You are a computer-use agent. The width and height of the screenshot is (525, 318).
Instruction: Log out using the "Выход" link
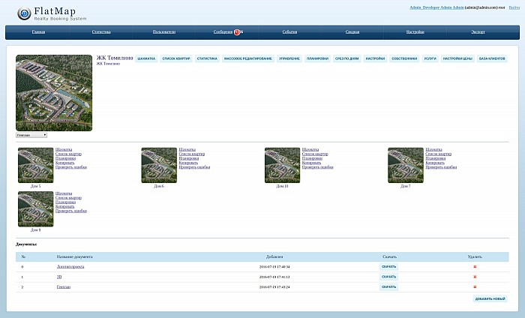514,6
